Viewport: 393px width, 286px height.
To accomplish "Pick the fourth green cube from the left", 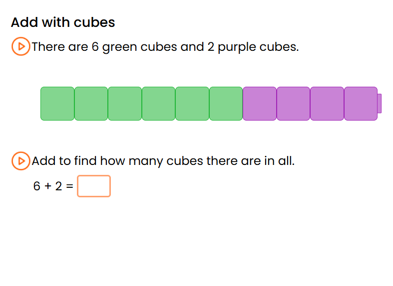I will click(158, 104).
